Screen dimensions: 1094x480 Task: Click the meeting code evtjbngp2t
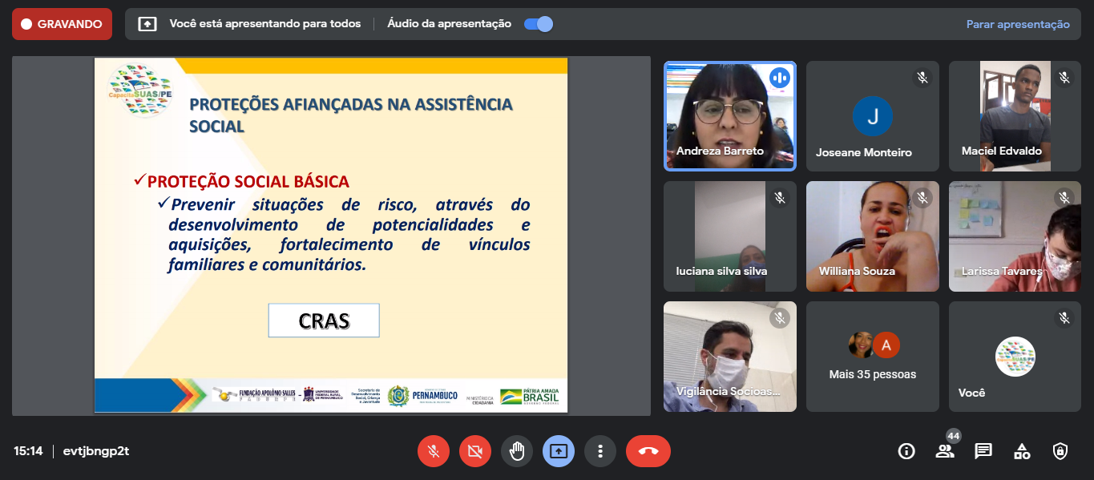(x=96, y=451)
